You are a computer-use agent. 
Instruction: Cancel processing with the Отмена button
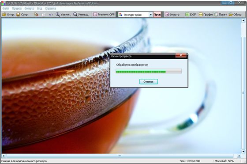point(148,82)
